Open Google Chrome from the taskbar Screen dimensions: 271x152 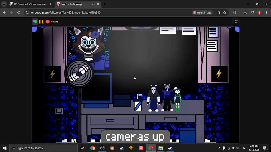click(92, 148)
